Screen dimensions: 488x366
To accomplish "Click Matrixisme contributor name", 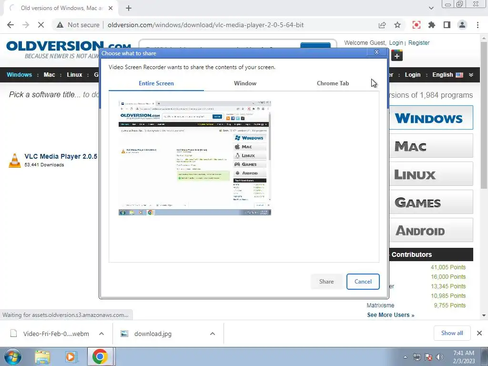I will 380,305.
